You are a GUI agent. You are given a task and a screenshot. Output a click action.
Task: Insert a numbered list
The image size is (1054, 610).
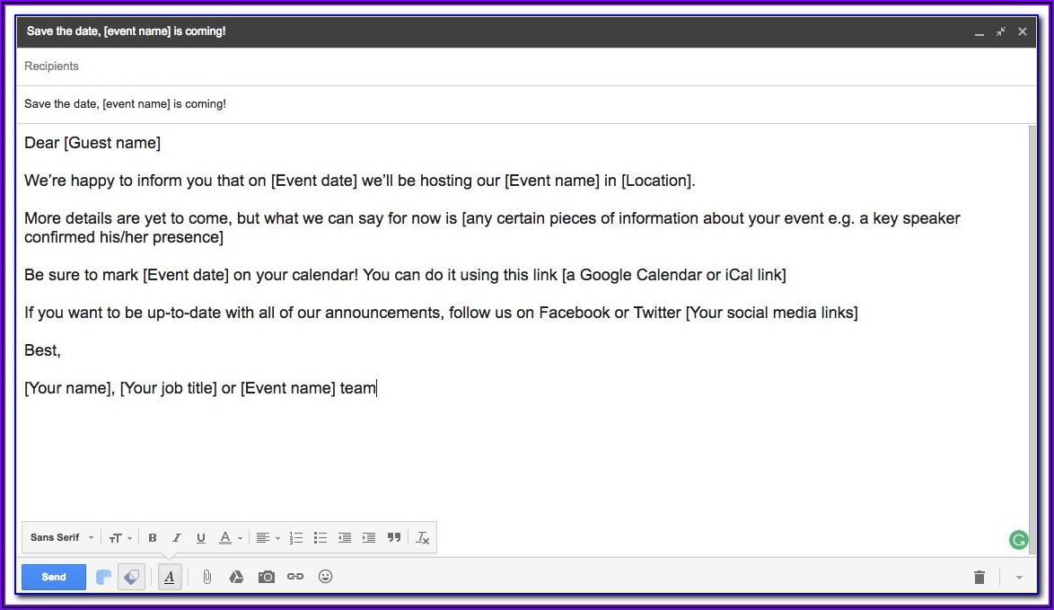(296, 538)
